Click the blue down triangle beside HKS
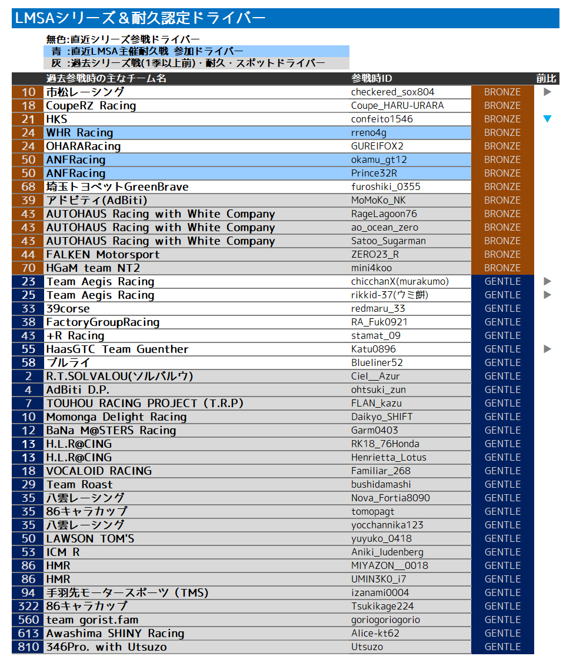This screenshot has height=666, width=573. pyautogui.click(x=547, y=119)
